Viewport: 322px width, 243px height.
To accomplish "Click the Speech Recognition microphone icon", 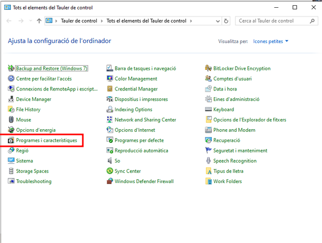I will (209, 161).
